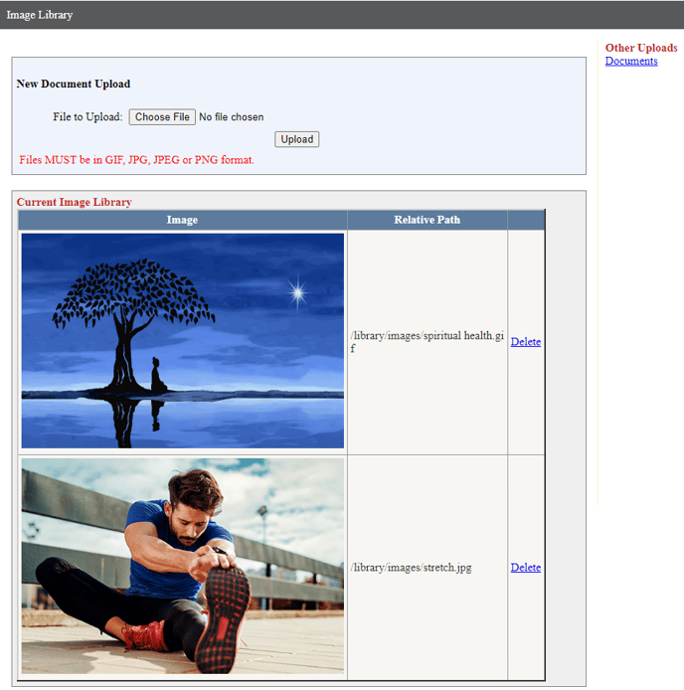
Task: Click the empty header cell above Delete links
Action: pyautogui.click(x=526, y=220)
